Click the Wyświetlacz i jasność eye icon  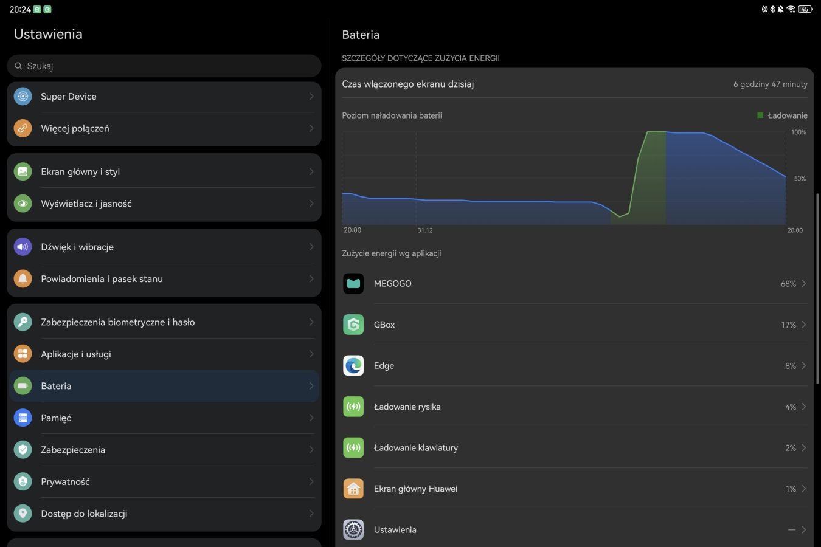point(23,204)
